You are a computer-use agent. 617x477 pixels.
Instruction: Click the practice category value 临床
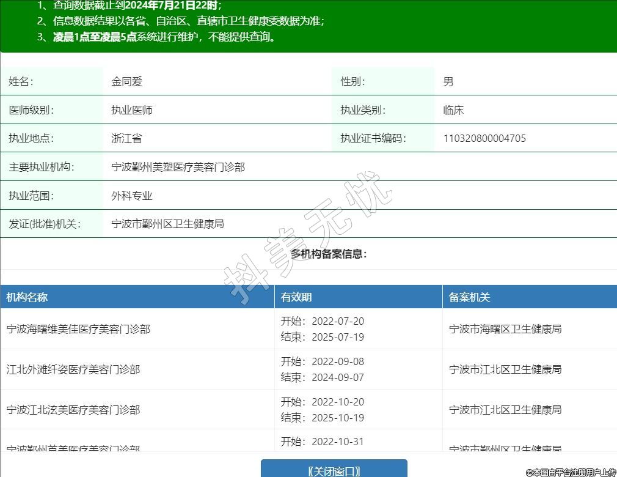[x=453, y=110]
